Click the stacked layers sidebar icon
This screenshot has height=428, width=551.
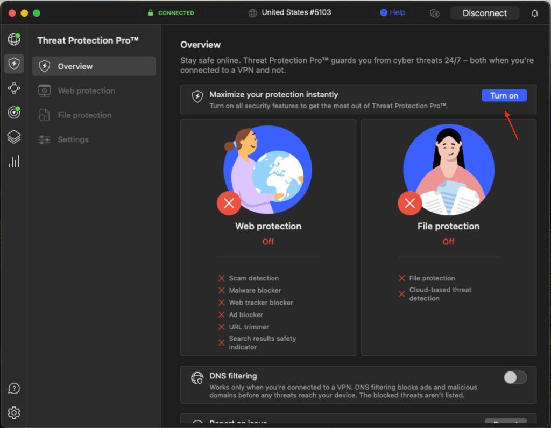coord(14,137)
